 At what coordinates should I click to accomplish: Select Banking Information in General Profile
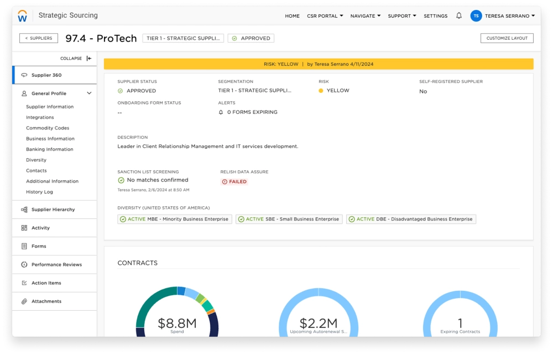[50, 149]
